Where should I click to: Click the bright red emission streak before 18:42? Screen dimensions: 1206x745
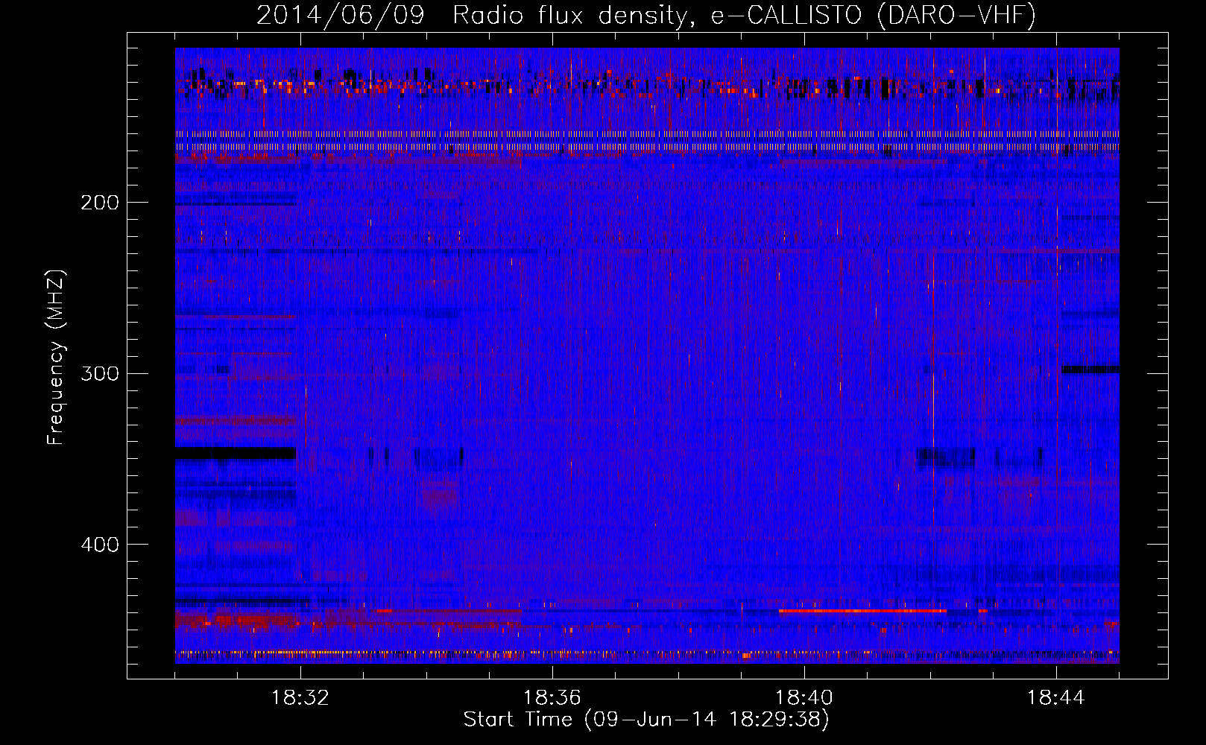(862, 611)
